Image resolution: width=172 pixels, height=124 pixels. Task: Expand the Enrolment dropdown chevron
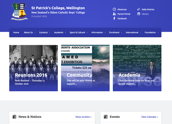(x=121, y=33)
